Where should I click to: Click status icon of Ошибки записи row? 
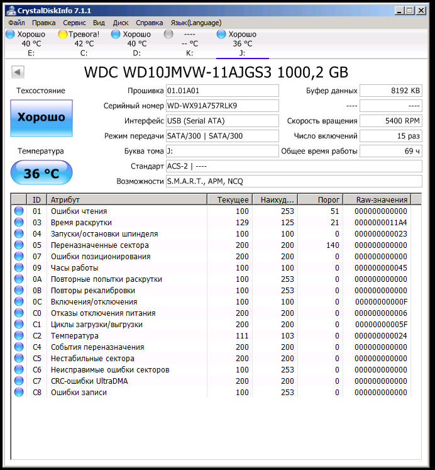point(19,392)
